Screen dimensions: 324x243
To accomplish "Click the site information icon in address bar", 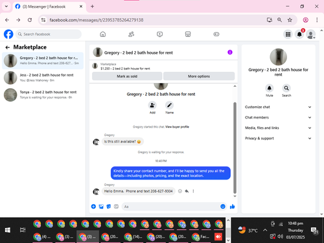I will click(43, 20).
